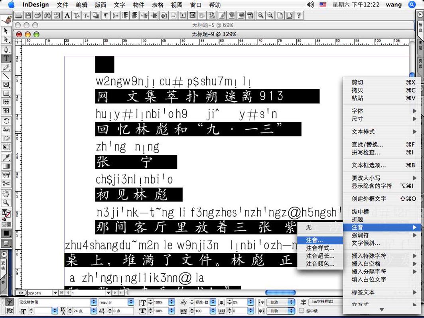Pick the Scissors tool
The height and width of the screenshot is (318, 424).
tap(6, 184)
